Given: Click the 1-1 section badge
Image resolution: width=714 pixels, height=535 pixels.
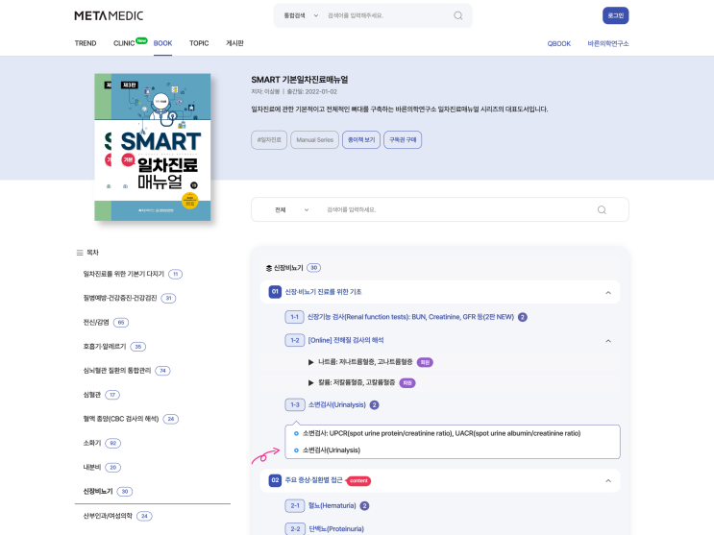Looking at the screenshot, I should [295, 317].
